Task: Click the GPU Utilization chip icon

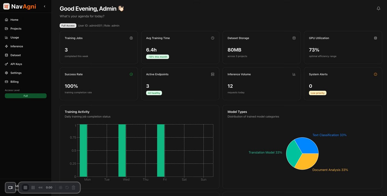Action: pyautogui.click(x=375, y=38)
